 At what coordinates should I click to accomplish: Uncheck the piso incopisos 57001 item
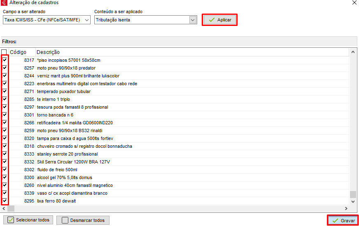click(5, 60)
